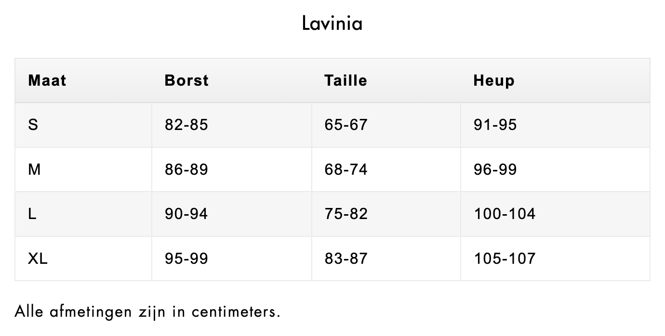Image resolution: width=665 pixels, height=336 pixels.
Task: Select the 86-89 Borst cell
Action: pyautogui.click(x=186, y=169)
